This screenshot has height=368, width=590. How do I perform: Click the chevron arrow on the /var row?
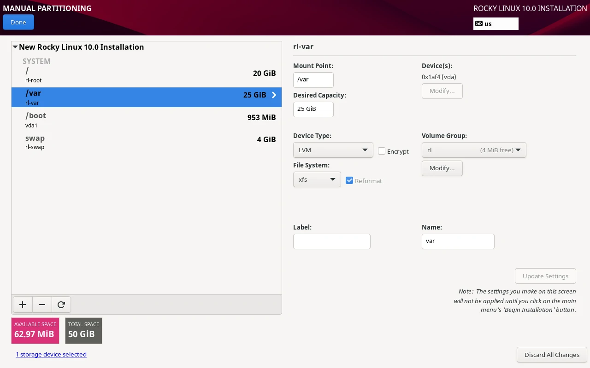click(x=274, y=95)
